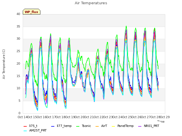
Task: Click the Oct 14 x-axis tick label
Action: click(22, 117)
